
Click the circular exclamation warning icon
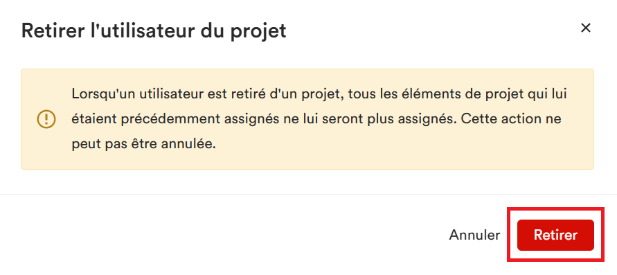click(46, 119)
